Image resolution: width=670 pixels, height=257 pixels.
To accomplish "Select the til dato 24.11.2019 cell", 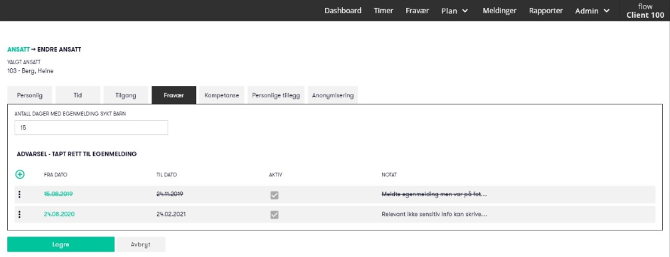I will (170, 194).
